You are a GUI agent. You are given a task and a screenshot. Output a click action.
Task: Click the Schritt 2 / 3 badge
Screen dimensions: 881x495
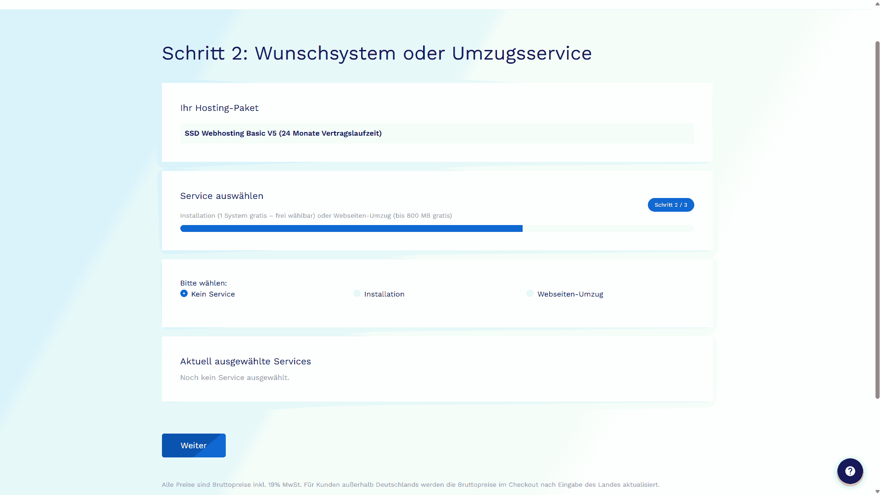(671, 205)
